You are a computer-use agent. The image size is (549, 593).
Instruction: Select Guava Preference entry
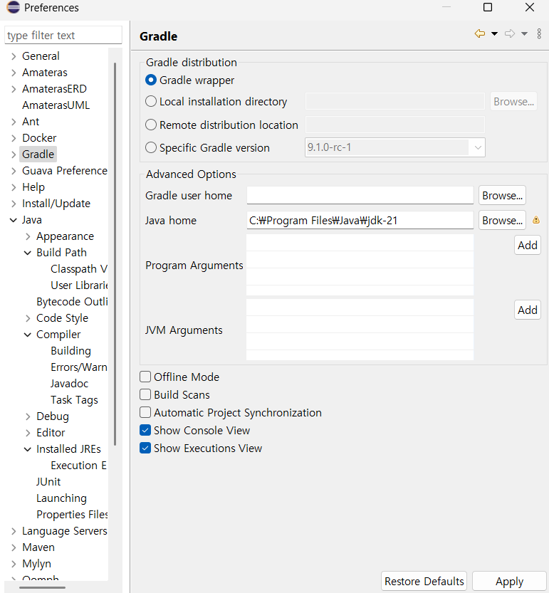(x=65, y=171)
